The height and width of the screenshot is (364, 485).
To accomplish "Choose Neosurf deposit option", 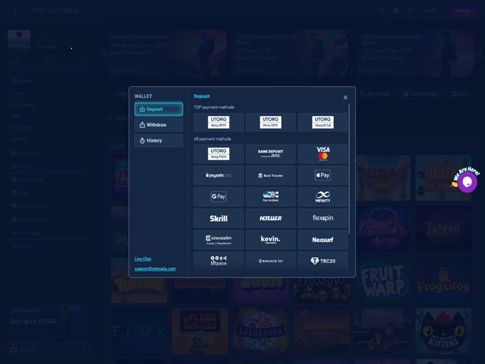I will (323, 239).
